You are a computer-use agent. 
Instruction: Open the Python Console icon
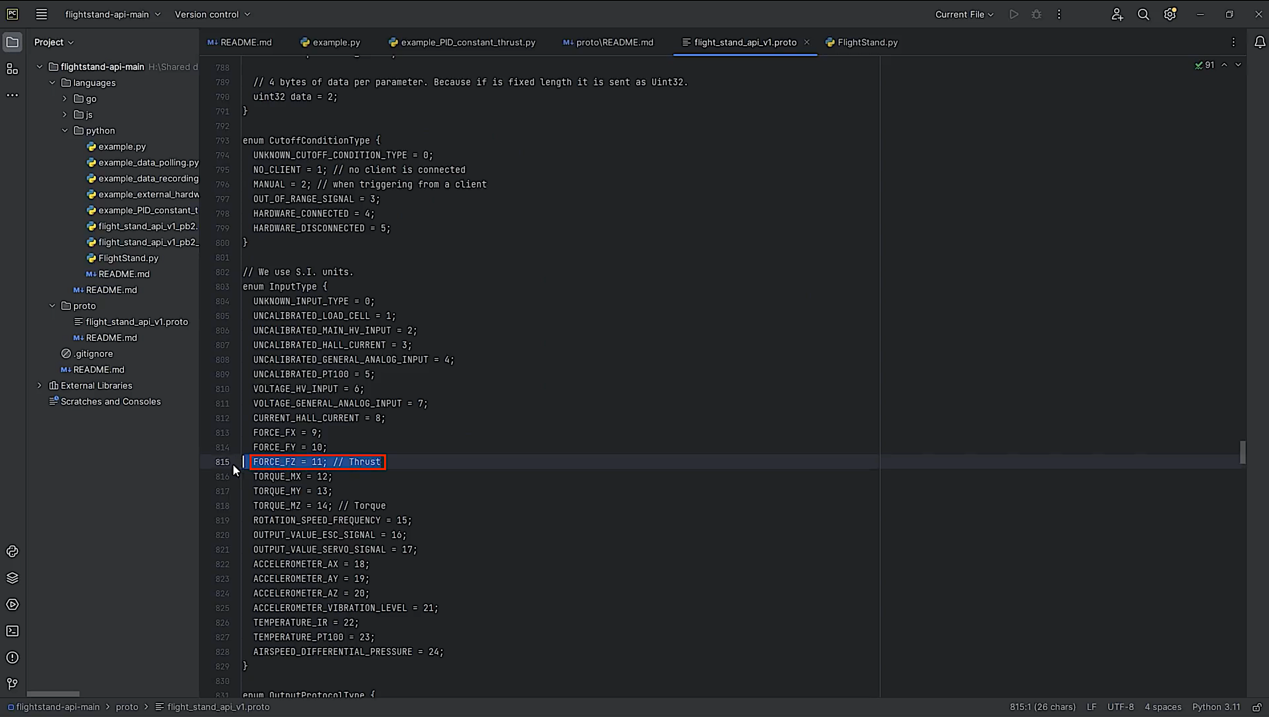tap(12, 551)
